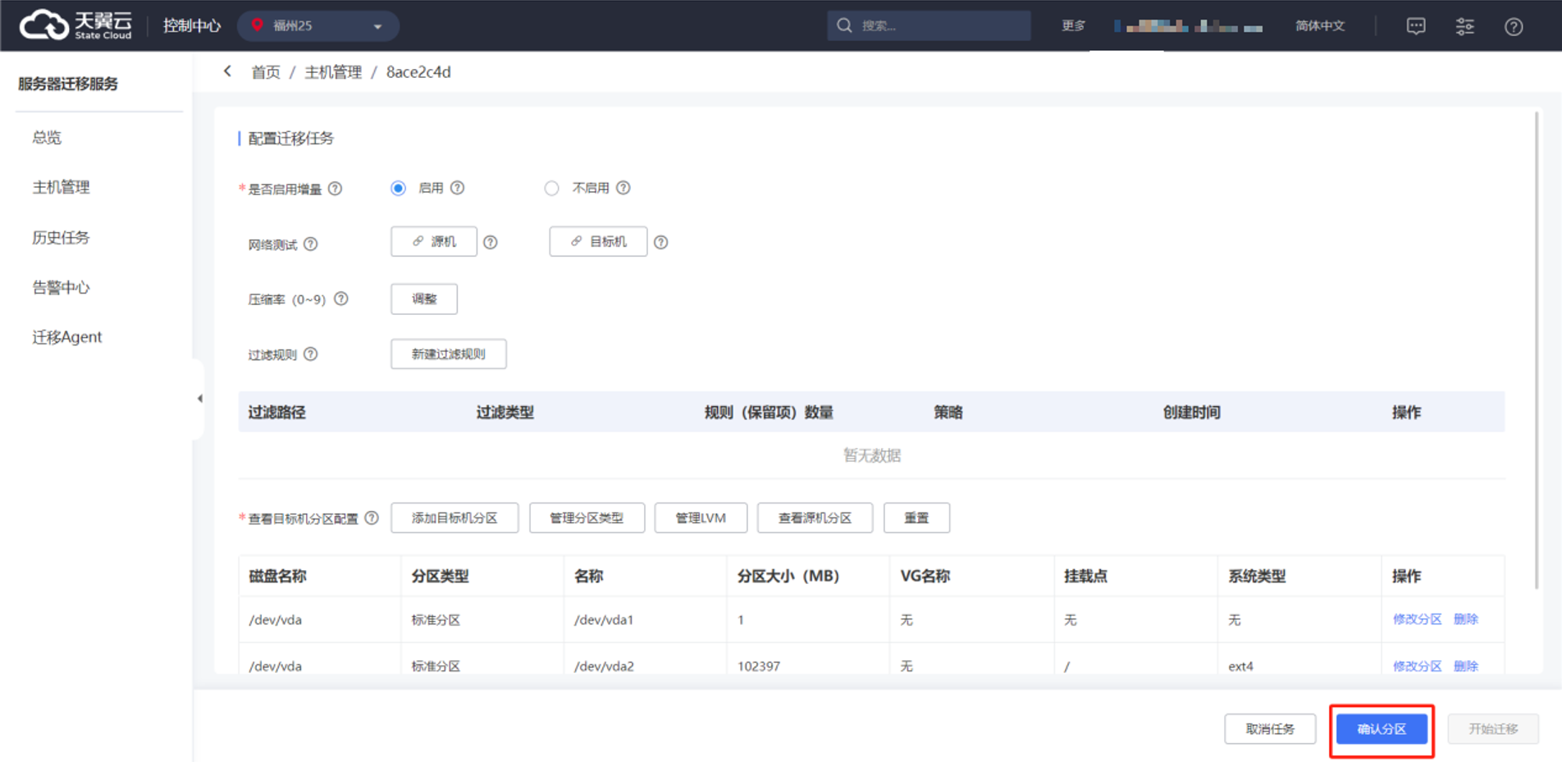
Task: Click 删除 for /dev/vda2
Action: [1465, 666]
